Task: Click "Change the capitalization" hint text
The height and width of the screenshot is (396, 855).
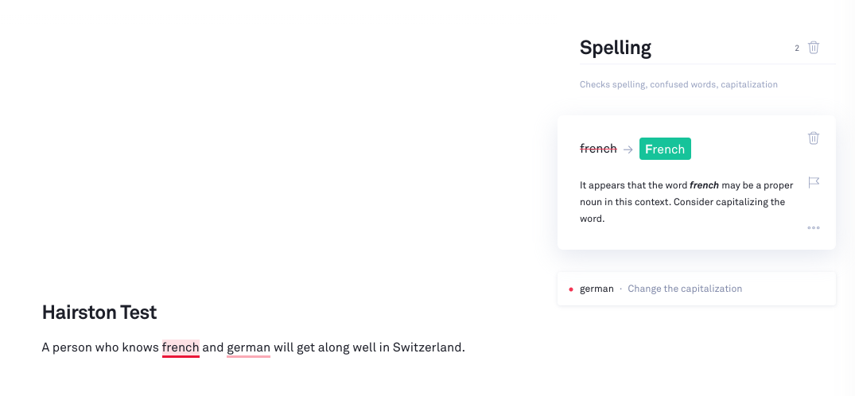Action: (x=684, y=289)
